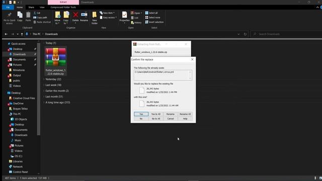
Task: Click Invert selection
Action: tap(154, 22)
